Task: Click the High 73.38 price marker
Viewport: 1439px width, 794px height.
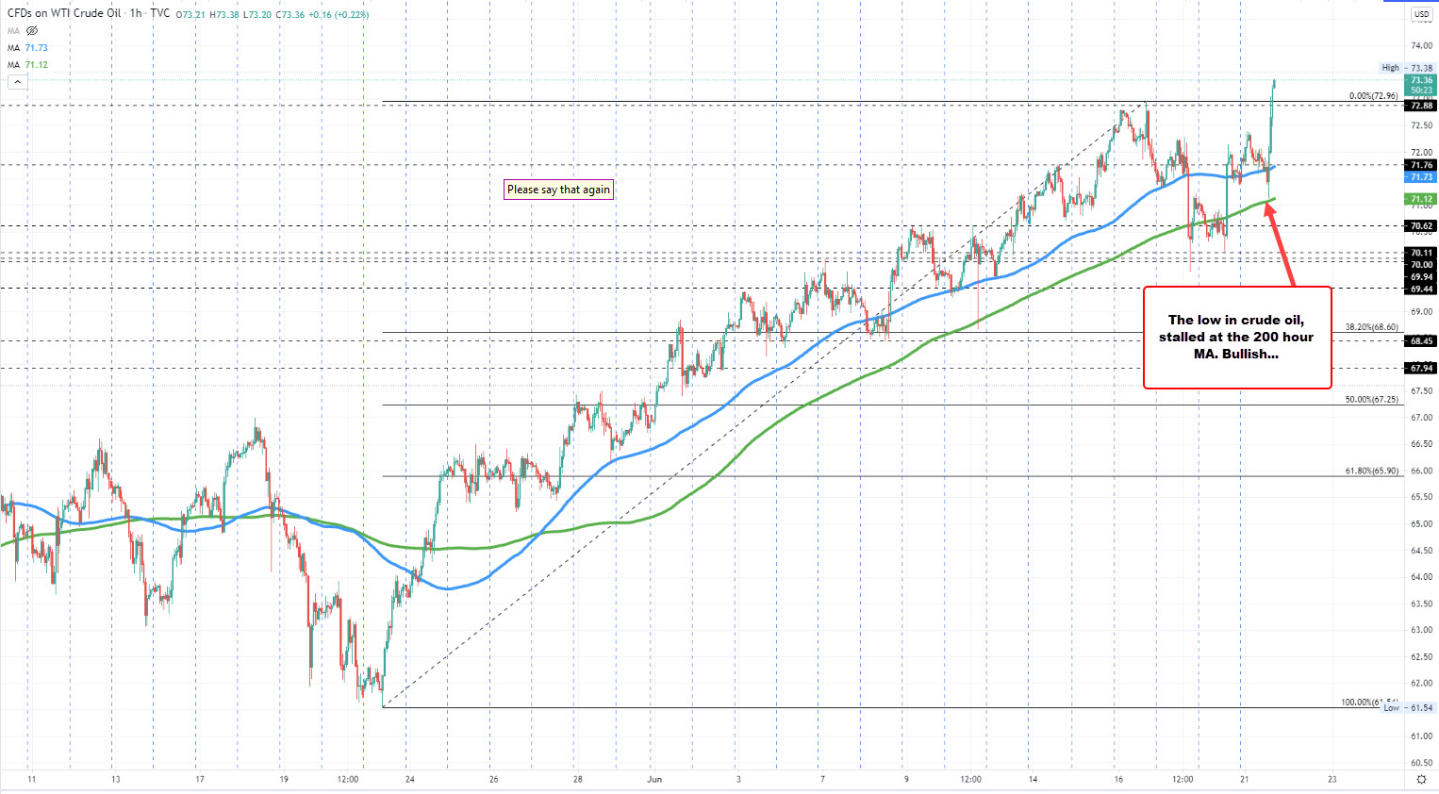Action: coord(1407,68)
